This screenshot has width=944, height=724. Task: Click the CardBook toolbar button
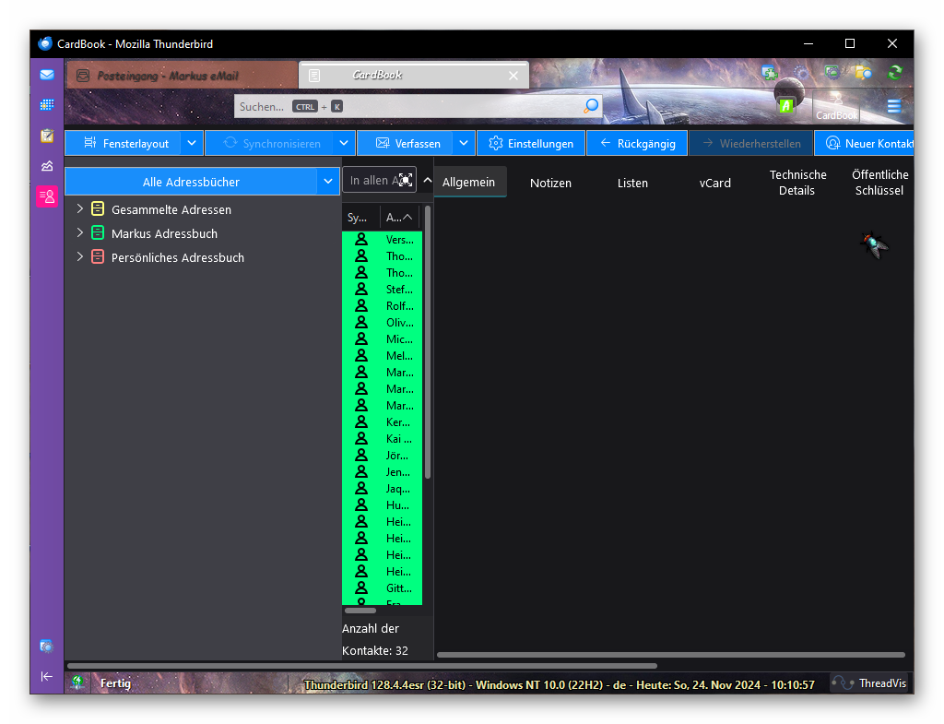(836, 107)
